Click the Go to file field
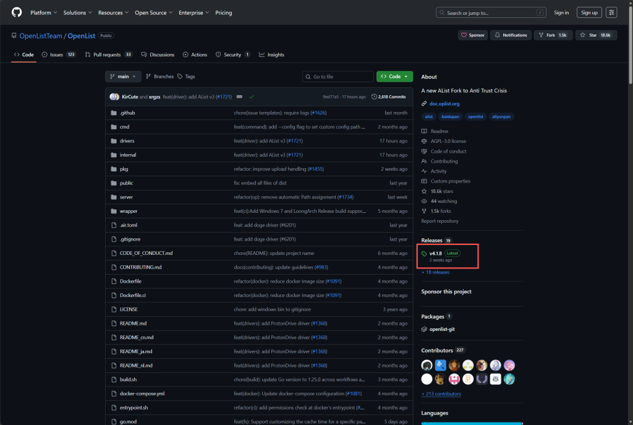The height and width of the screenshot is (425, 633). point(338,76)
